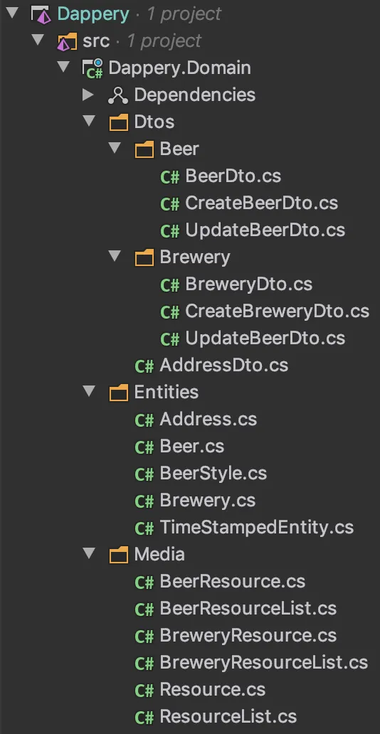Click the Dtos folder icon
This screenshot has width=380, height=734.
119,122
